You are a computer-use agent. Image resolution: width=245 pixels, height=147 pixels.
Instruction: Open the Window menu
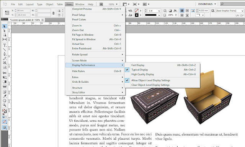pos(80,4)
